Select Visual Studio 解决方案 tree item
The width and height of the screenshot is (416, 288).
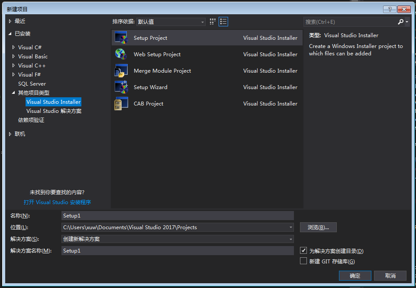(x=54, y=111)
